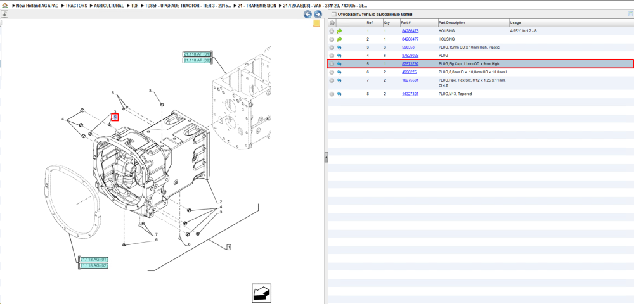Select callout 8 in the diagram
Viewport: 634px width, 304px height.
[x=113, y=93]
